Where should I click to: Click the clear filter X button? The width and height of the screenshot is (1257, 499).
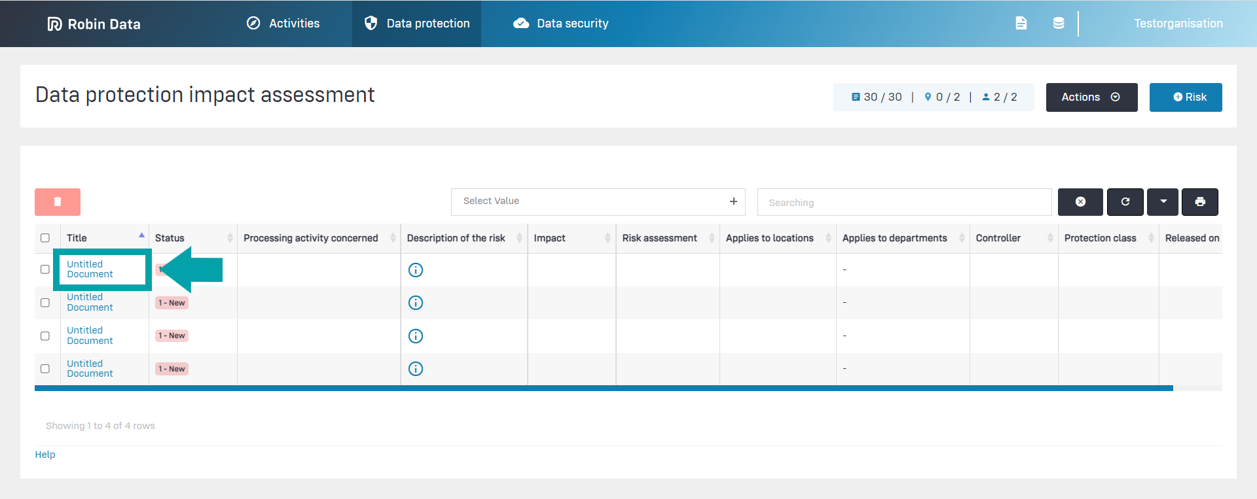pos(1080,202)
